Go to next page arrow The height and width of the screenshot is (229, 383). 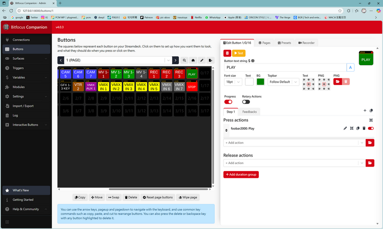175,60
